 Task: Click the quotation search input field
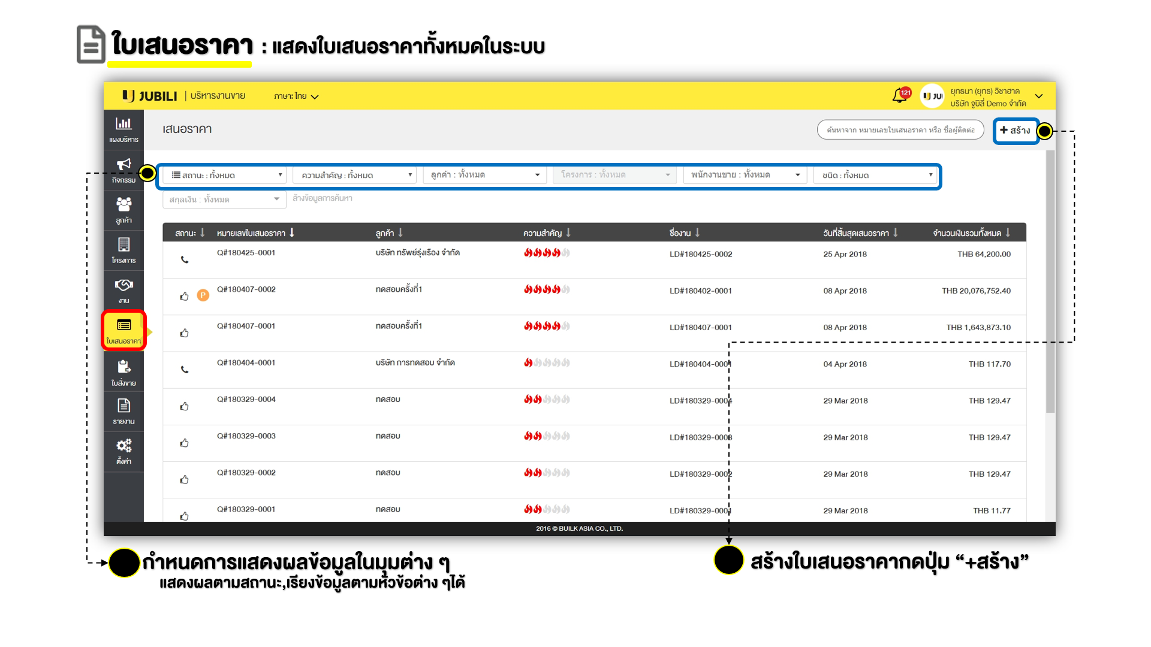pos(900,130)
